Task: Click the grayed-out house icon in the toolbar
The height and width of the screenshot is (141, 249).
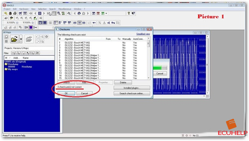Action: pos(84,13)
